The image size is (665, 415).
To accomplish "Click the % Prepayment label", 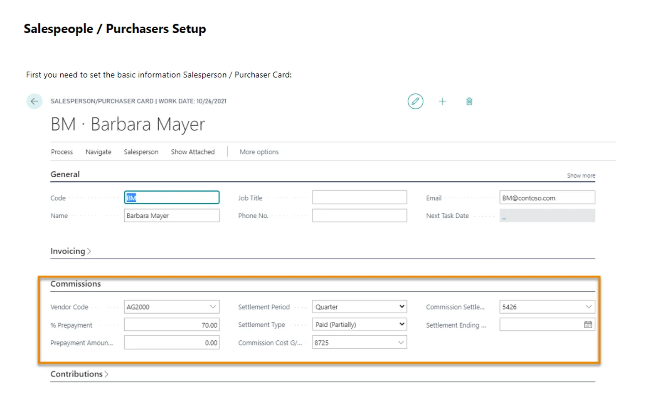I will point(71,325).
